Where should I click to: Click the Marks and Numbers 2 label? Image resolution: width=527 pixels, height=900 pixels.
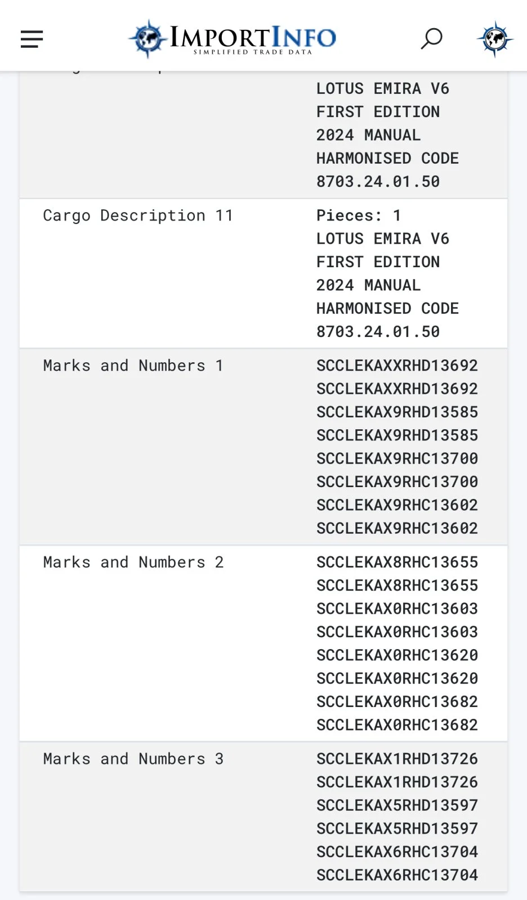(x=133, y=562)
